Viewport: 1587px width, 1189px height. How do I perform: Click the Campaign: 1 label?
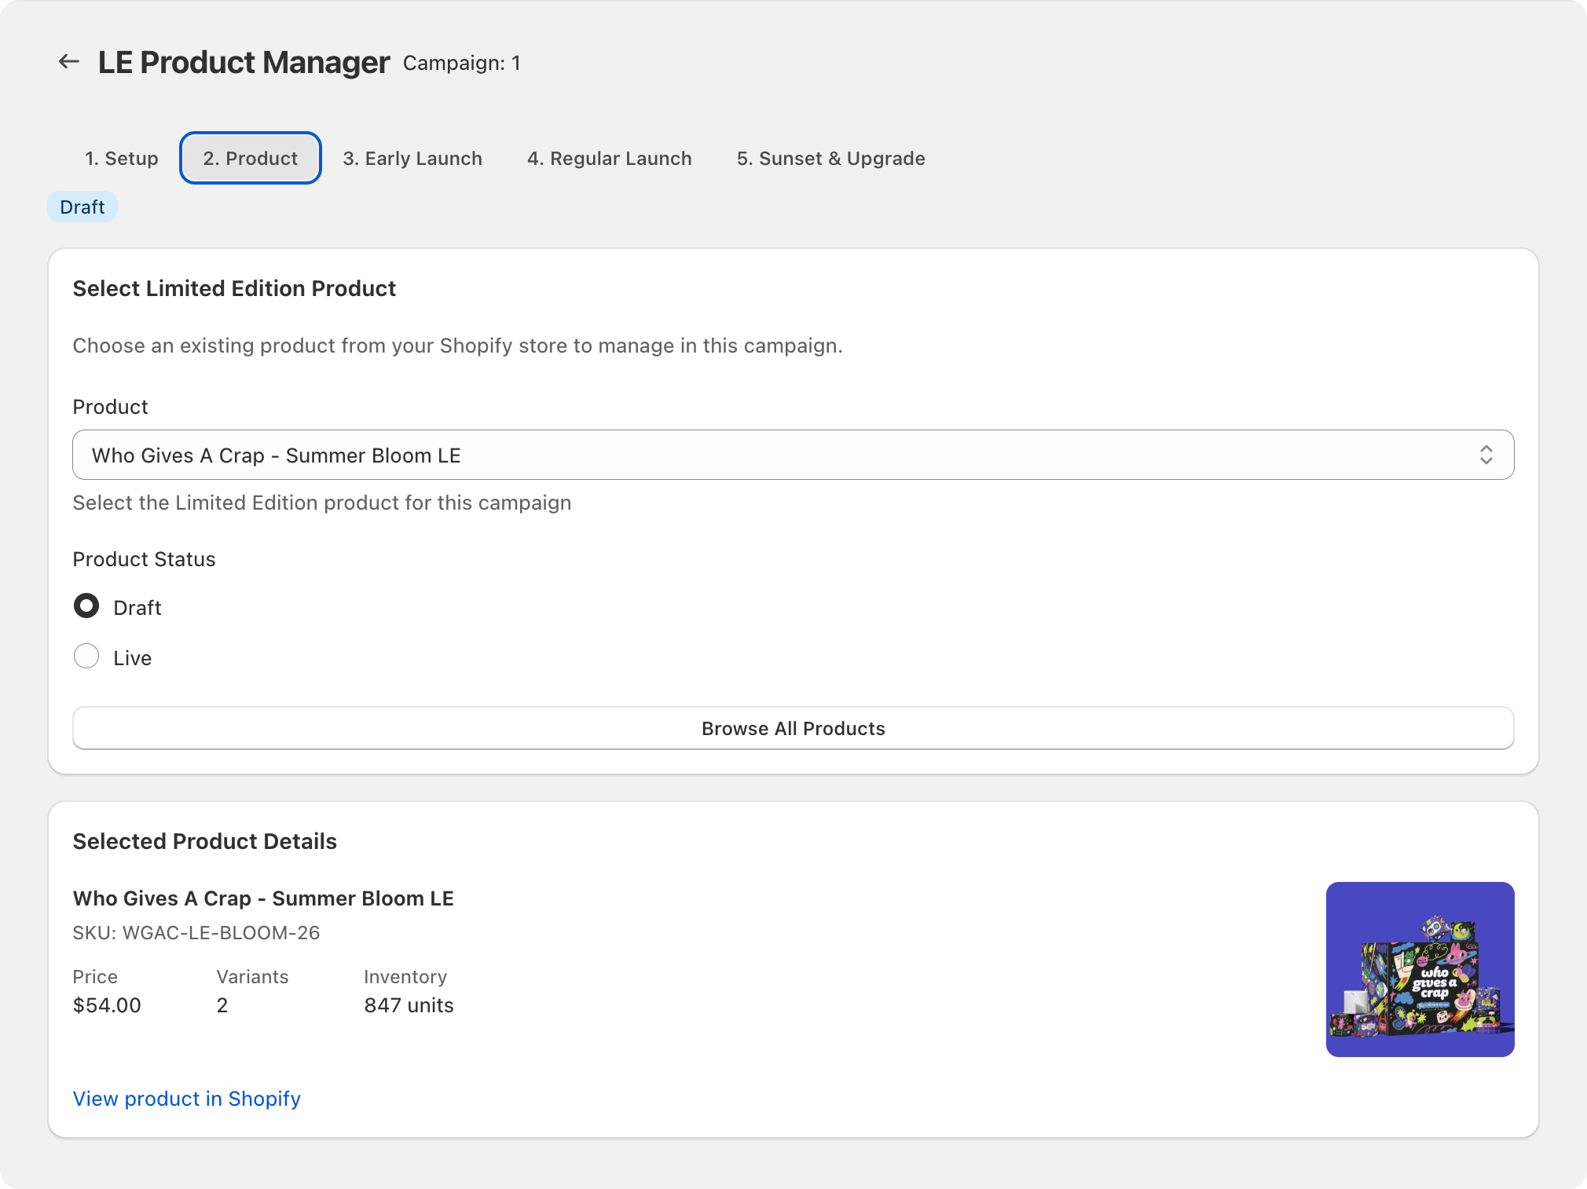[x=461, y=64]
